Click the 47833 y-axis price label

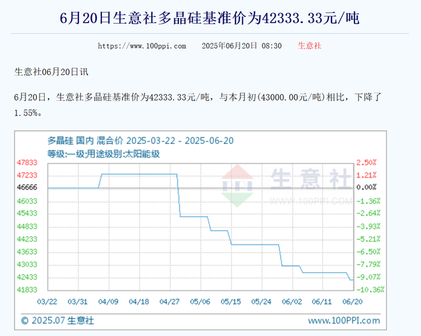(27, 162)
